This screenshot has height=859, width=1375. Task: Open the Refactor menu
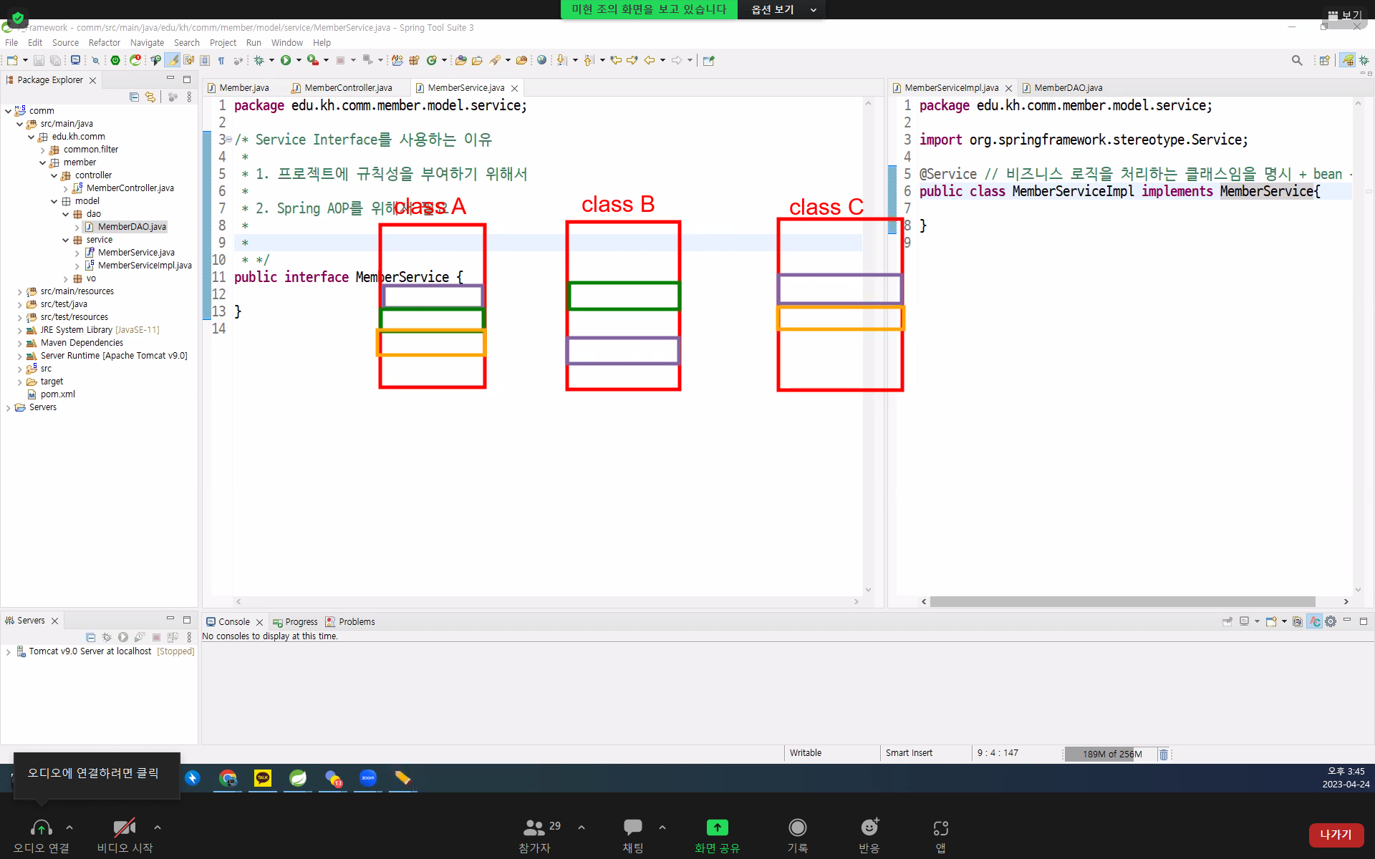[105, 42]
